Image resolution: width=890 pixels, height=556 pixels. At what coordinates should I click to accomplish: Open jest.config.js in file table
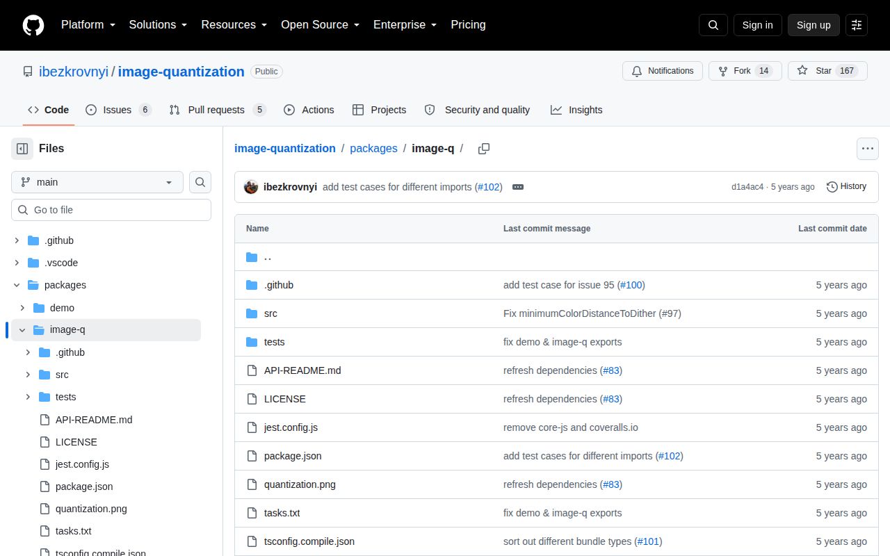click(291, 427)
